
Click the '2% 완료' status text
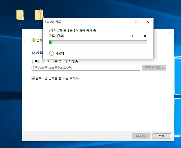57,35
